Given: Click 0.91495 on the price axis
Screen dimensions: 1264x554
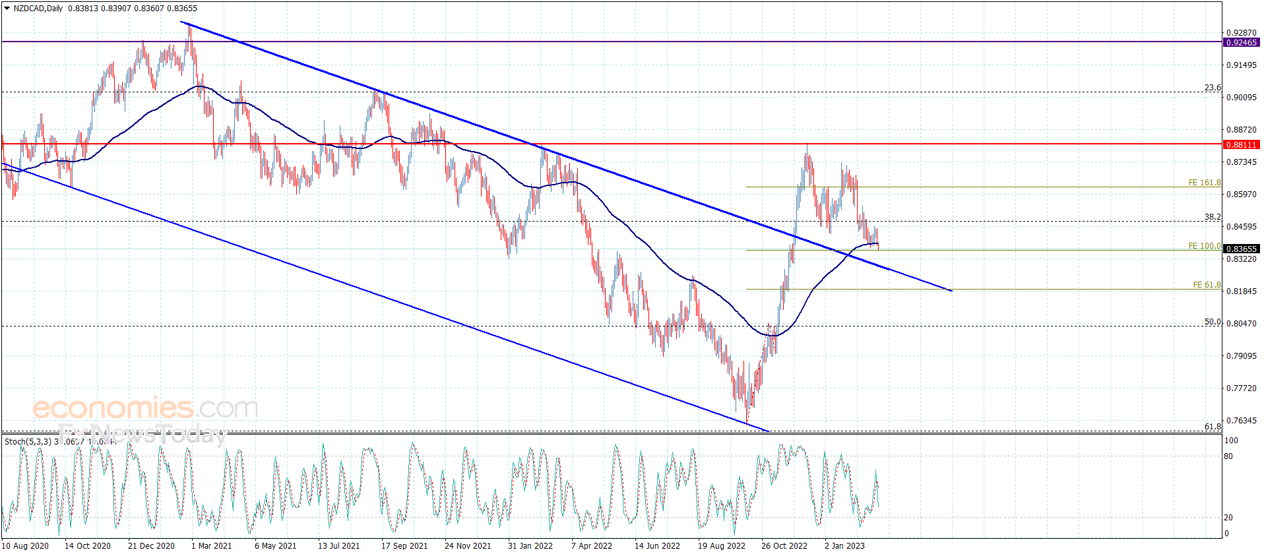Looking at the screenshot, I should coord(1241,65).
